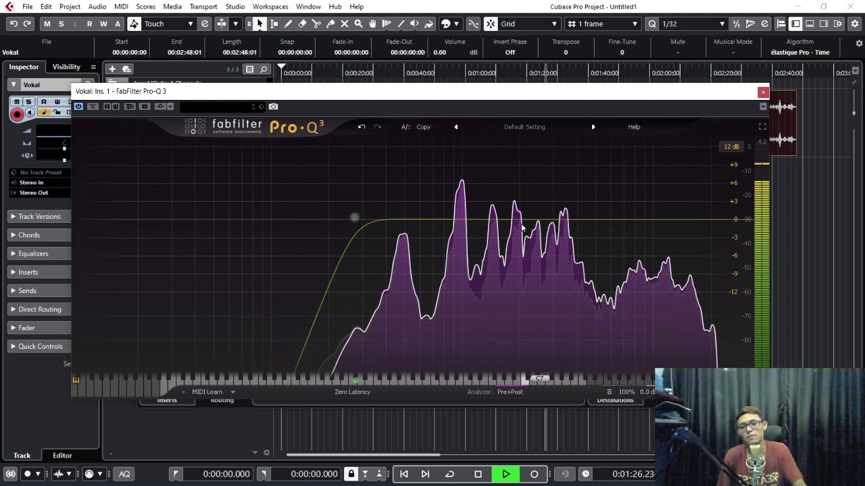Select the Play speaker tool

(x=414, y=24)
